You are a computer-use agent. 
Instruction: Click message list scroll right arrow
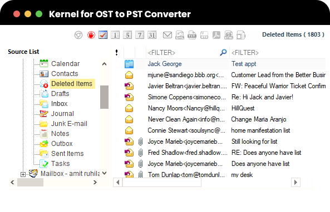click(x=295, y=183)
